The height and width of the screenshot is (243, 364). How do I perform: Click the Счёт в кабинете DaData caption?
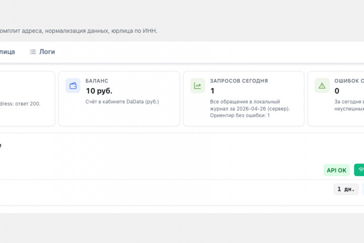click(122, 102)
